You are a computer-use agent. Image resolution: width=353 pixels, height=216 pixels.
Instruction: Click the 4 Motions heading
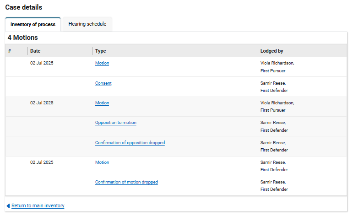23,38
